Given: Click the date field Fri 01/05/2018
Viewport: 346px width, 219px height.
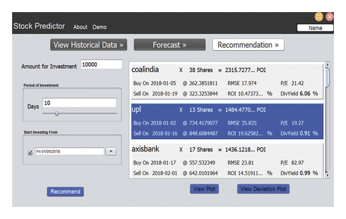Looking at the screenshot, I should click(x=70, y=152).
